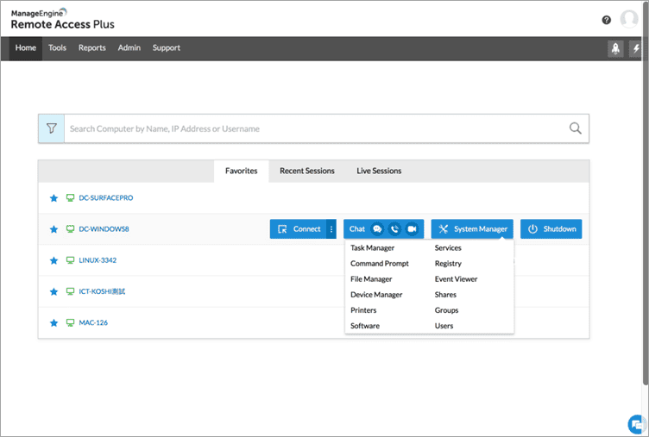This screenshot has width=649, height=437.
Task: Click the magnifier search icon
Action: (x=576, y=128)
